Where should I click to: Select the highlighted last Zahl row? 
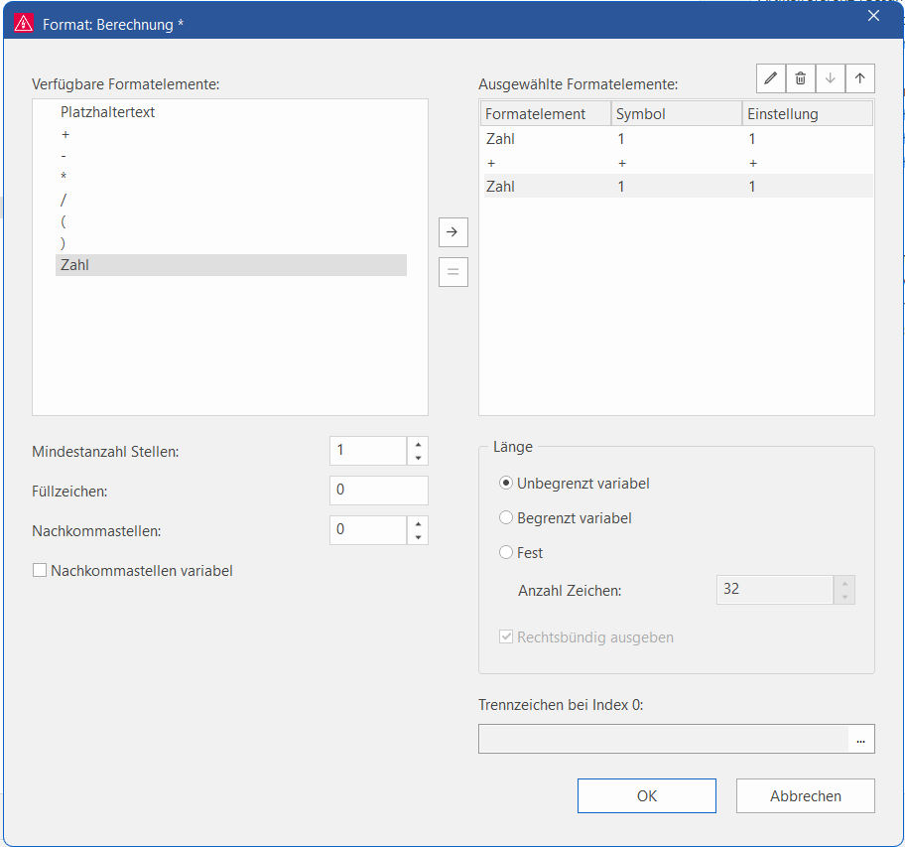point(678,187)
